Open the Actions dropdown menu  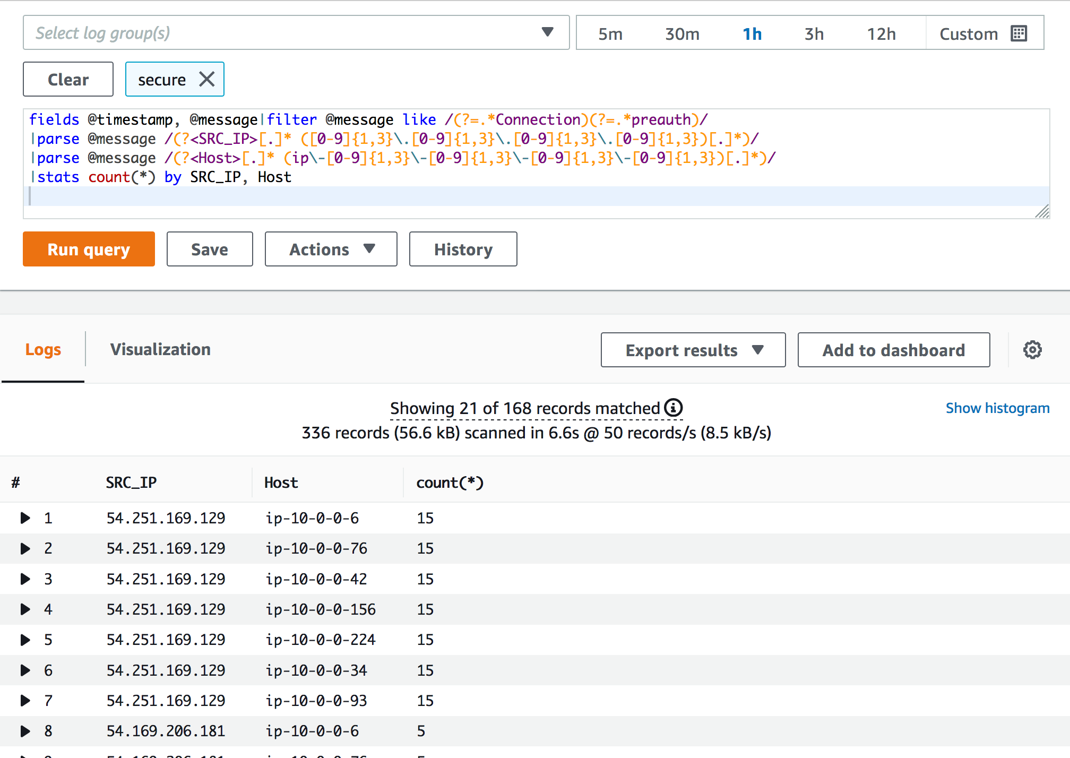point(331,249)
